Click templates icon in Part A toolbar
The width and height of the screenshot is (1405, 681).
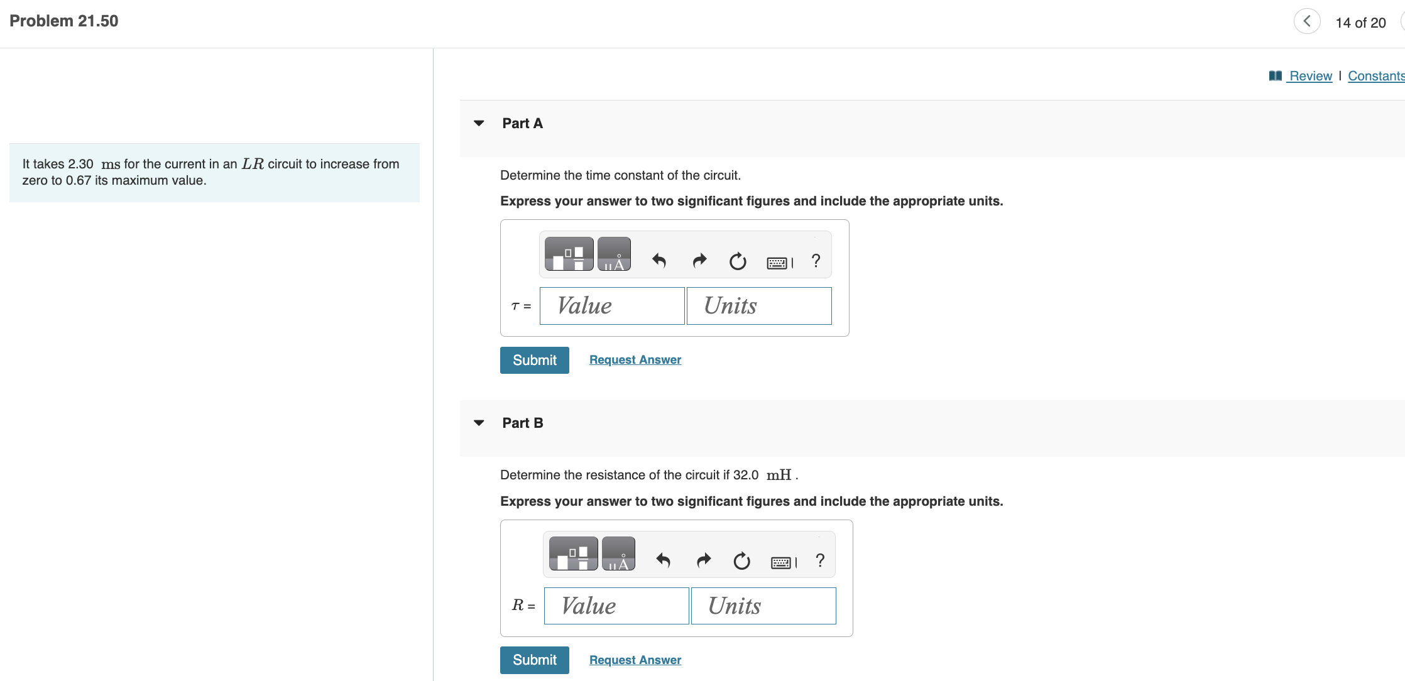(569, 254)
